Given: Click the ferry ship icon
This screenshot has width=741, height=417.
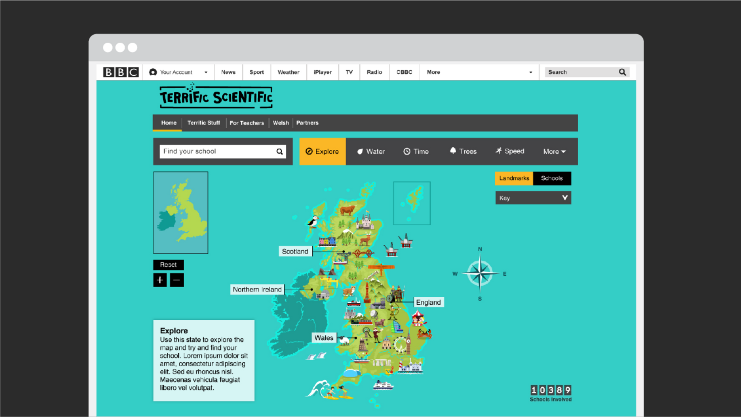Looking at the screenshot, I should point(383,385).
